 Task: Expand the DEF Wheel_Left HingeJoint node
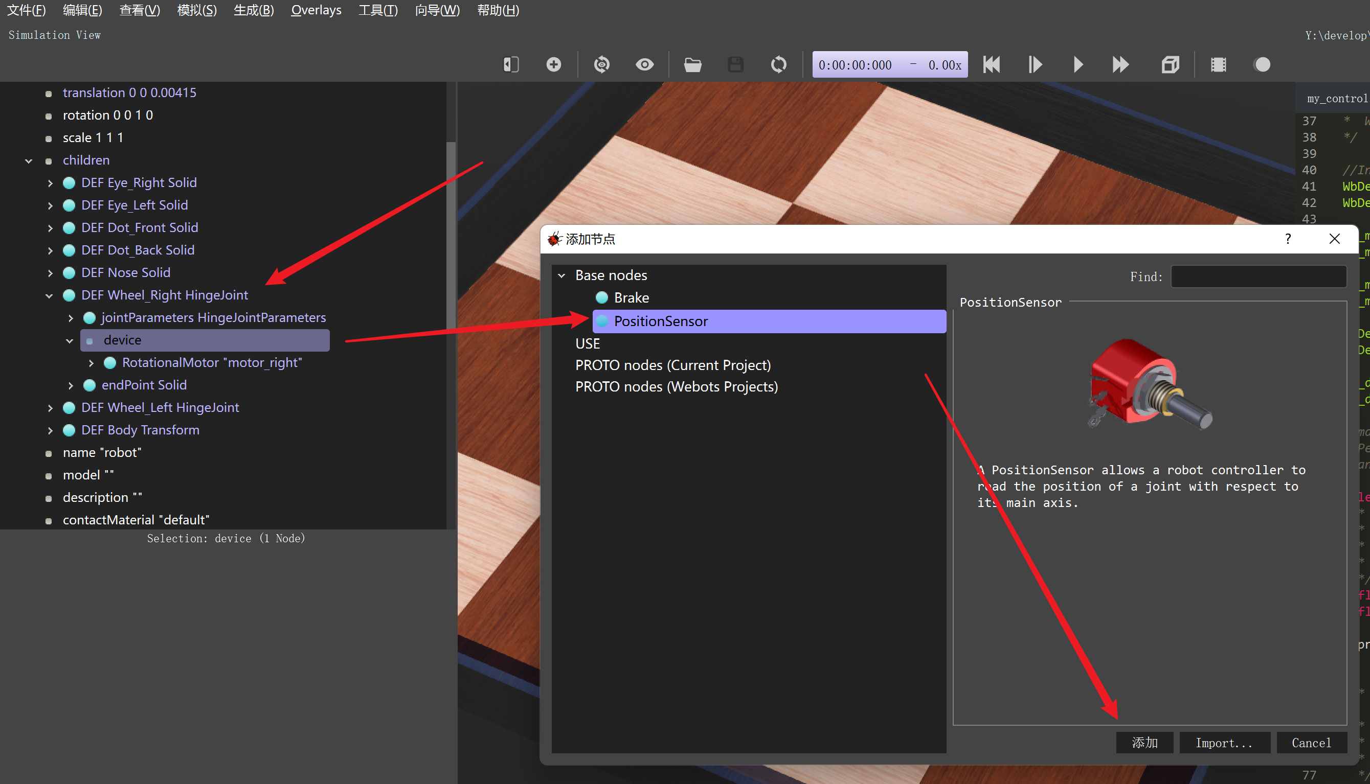tap(50, 408)
